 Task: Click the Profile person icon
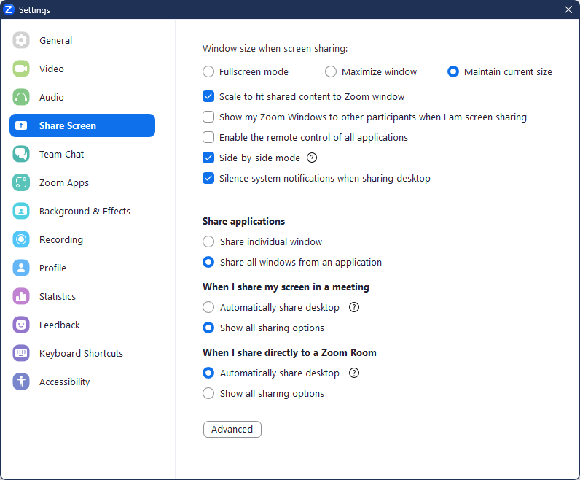pos(21,268)
